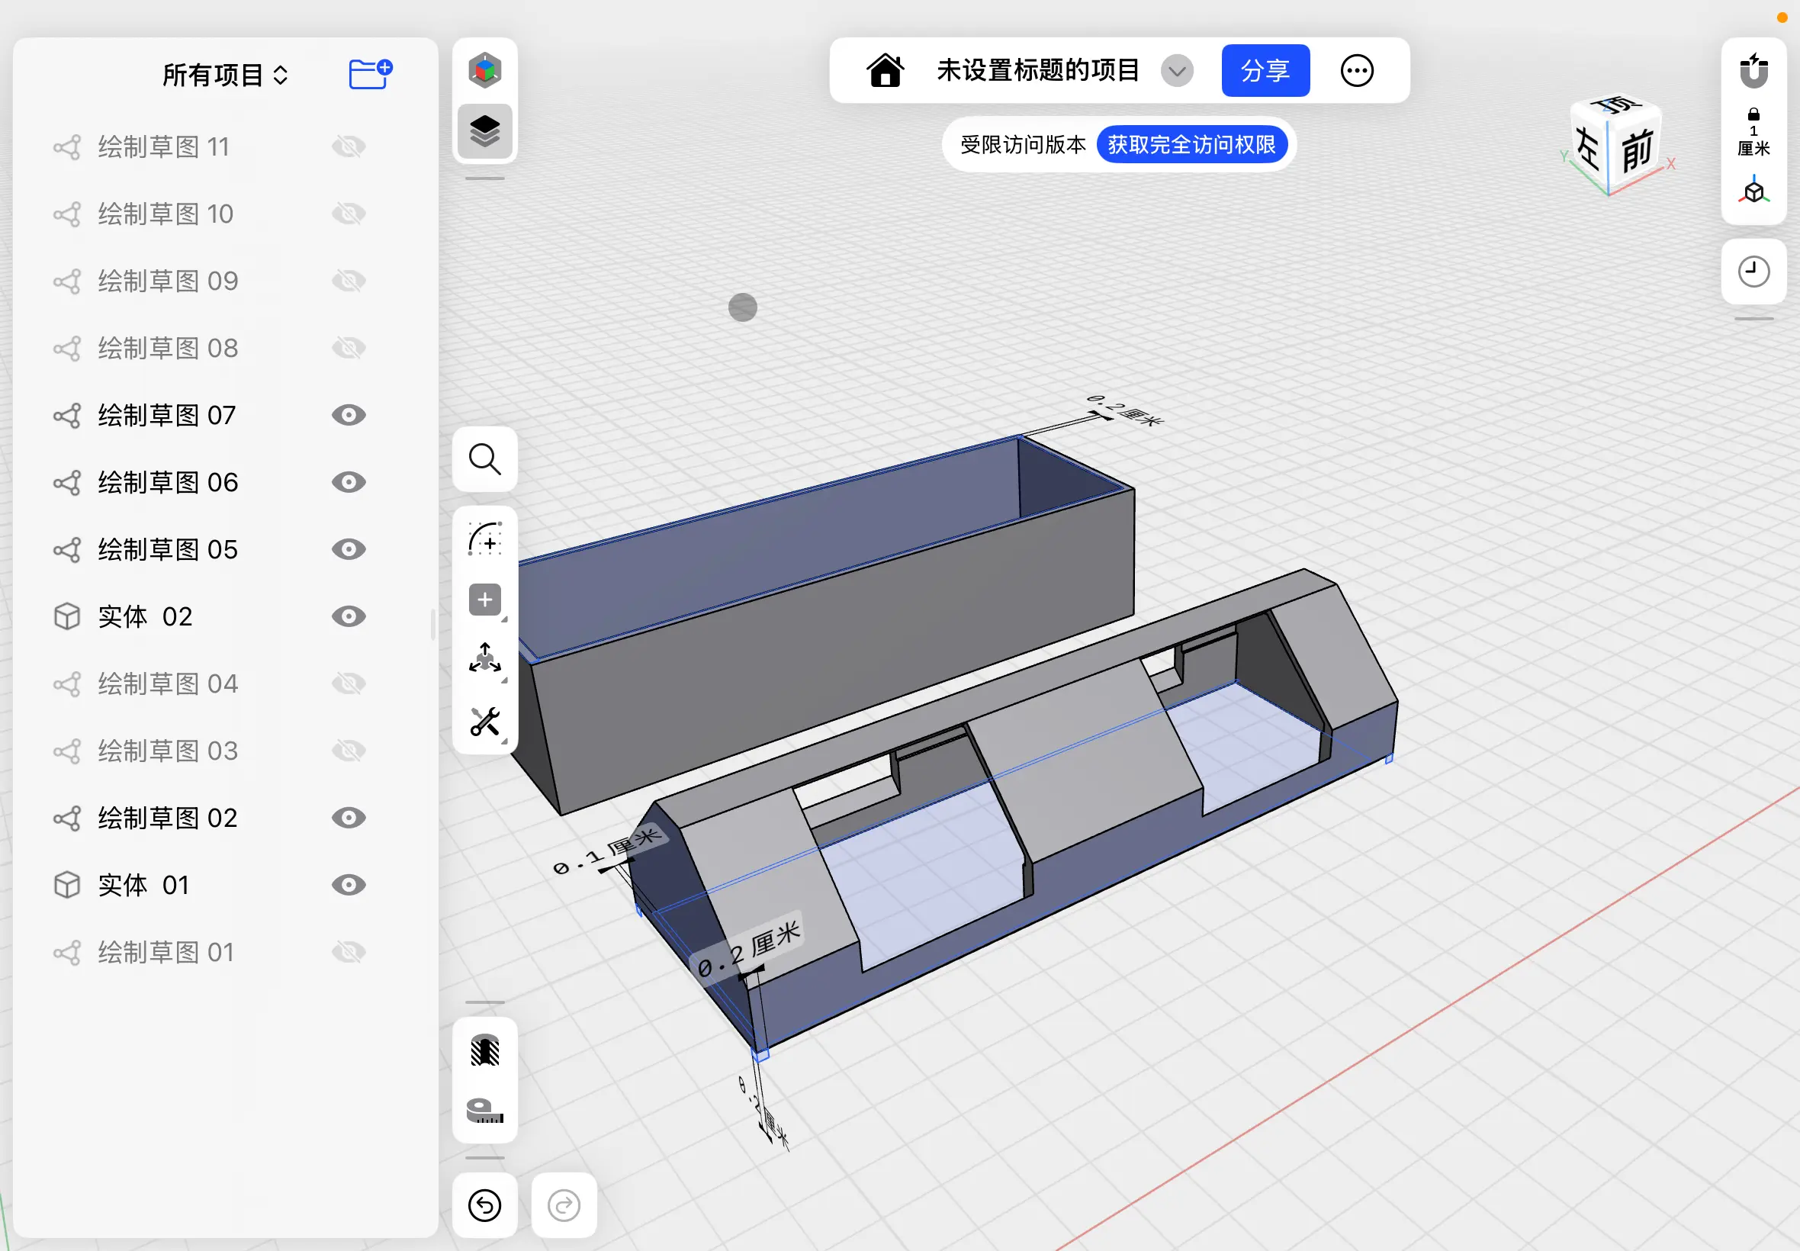Click the undo arrow button
Screen dimensions: 1800x1251
[x=484, y=1204]
